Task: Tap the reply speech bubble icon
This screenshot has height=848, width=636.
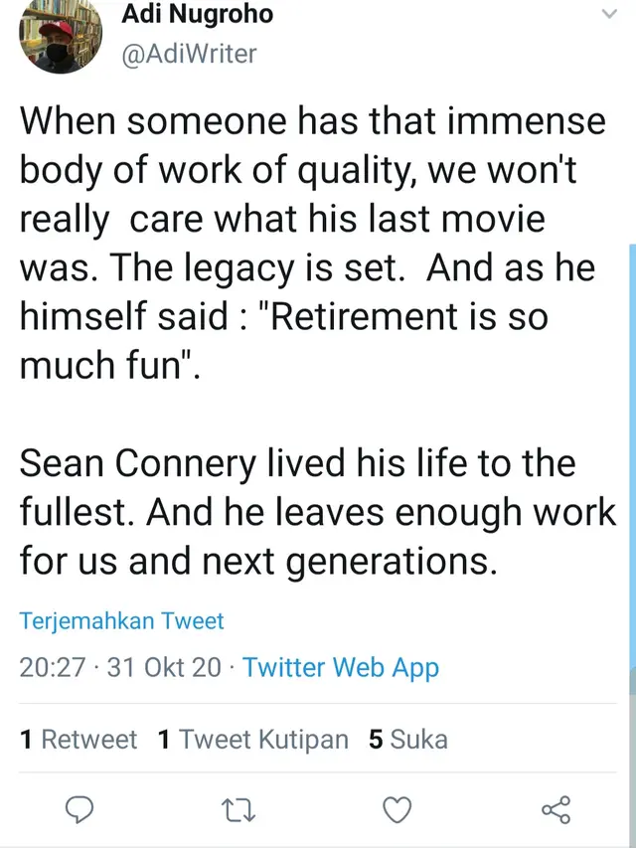Action: click(79, 809)
